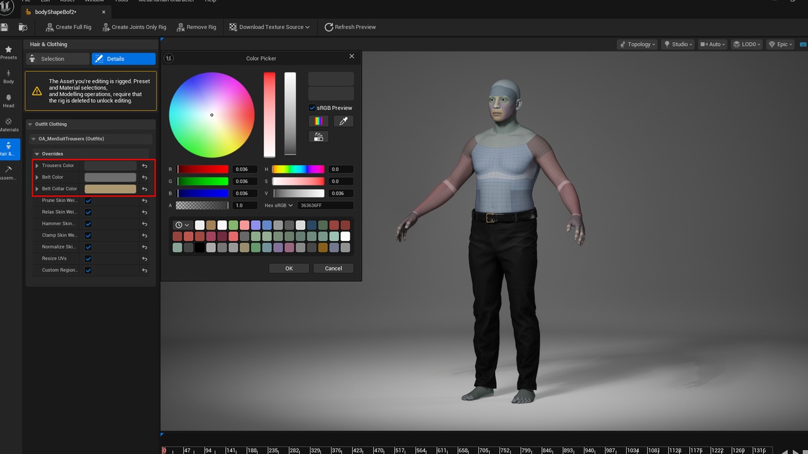Click the Trousers Color swatch
This screenshot has width=808, height=454.
click(x=110, y=166)
